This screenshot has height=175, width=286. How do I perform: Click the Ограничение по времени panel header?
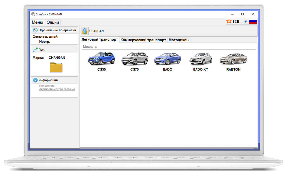pyautogui.click(x=55, y=30)
